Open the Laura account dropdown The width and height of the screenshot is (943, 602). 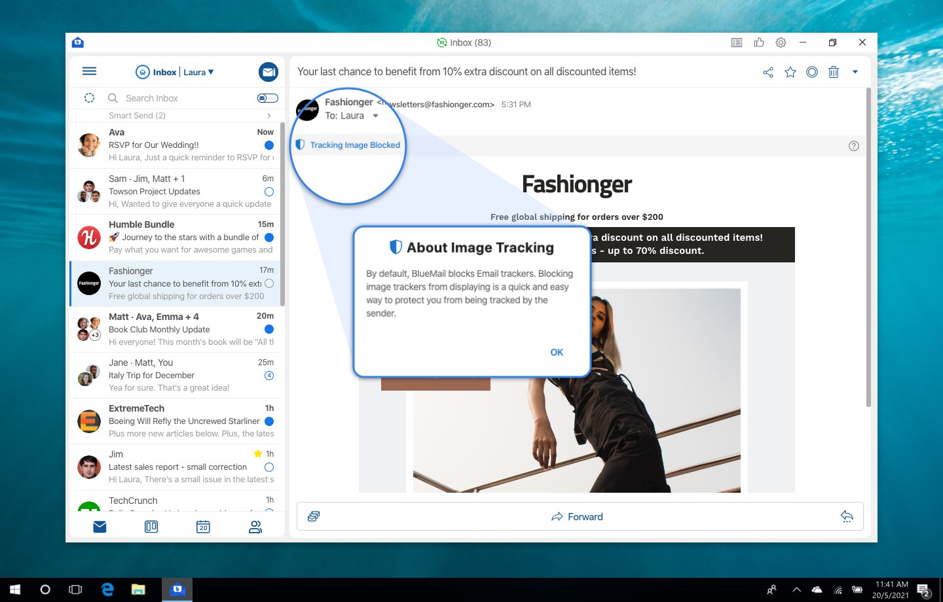198,72
